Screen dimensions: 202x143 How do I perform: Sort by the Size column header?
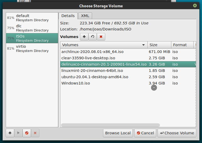[x=159, y=45]
